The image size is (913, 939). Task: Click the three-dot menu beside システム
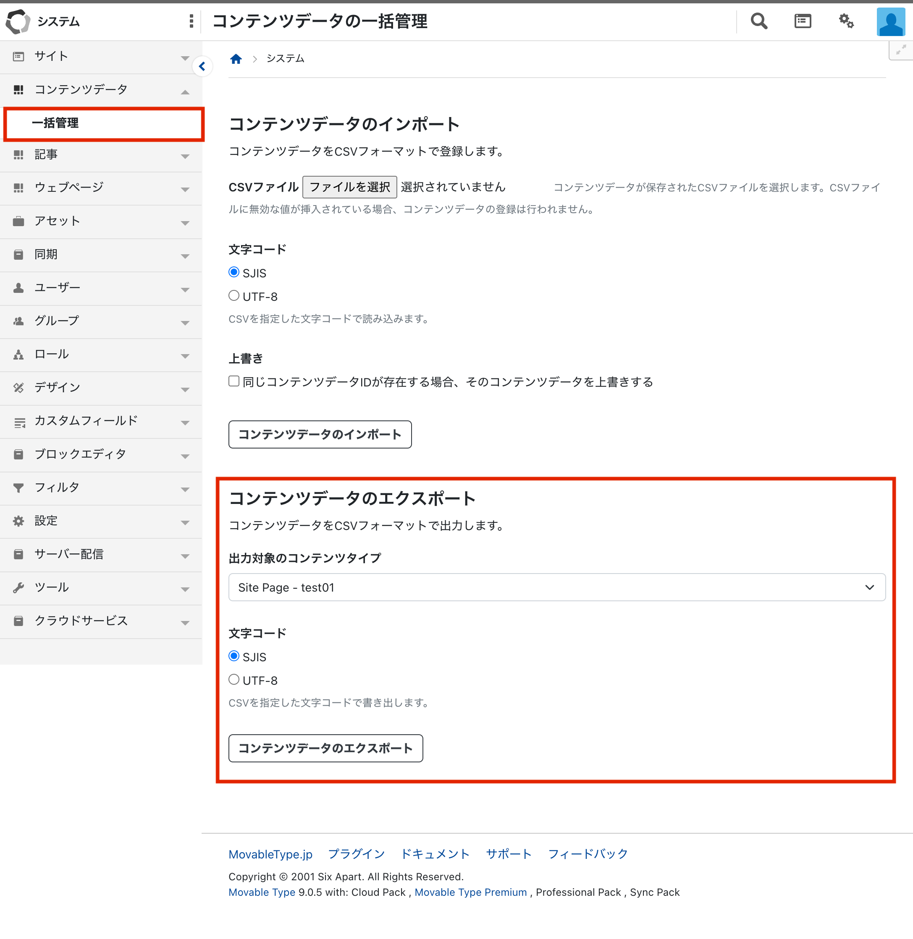pos(192,21)
